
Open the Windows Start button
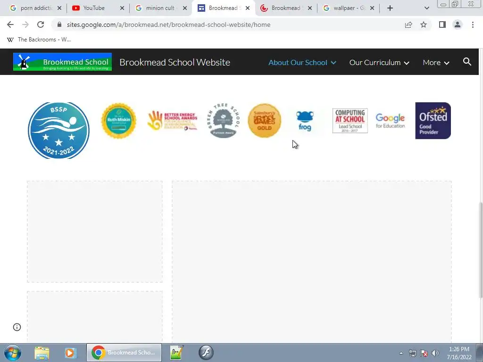pos(13,353)
